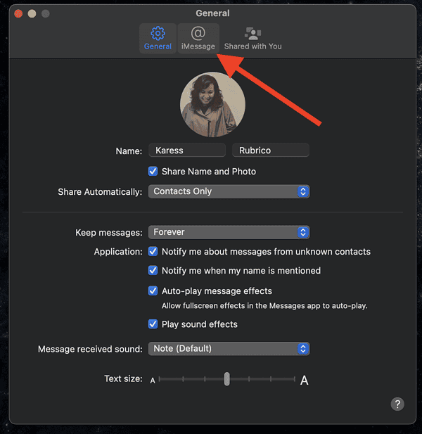
Task: Open the Message received sound dropdown
Action: click(x=229, y=348)
